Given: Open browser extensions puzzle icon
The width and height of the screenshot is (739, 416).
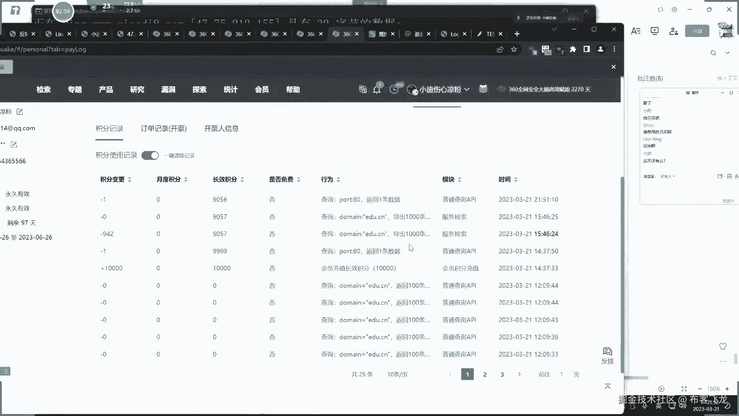Looking at the screenshot, I should [573, 49].
